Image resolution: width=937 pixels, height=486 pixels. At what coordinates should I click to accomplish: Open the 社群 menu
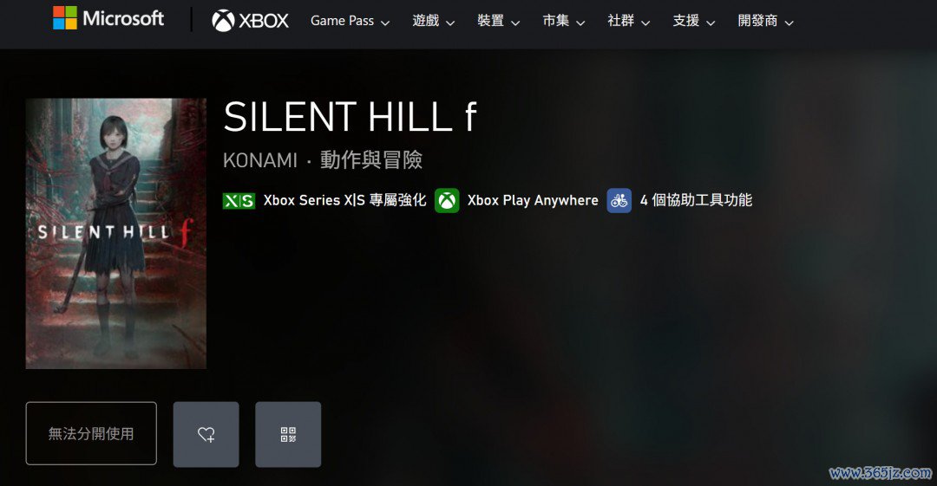point(629,21)
